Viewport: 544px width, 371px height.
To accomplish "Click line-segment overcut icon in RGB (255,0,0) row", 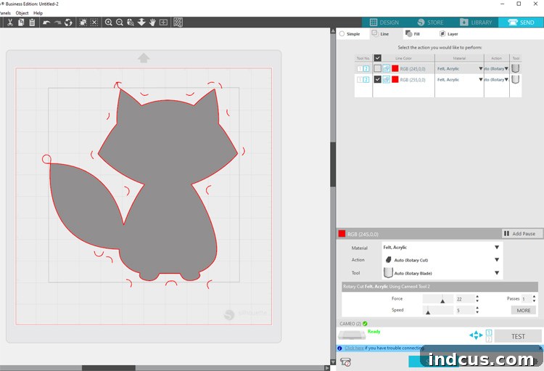I will (386, 80).
